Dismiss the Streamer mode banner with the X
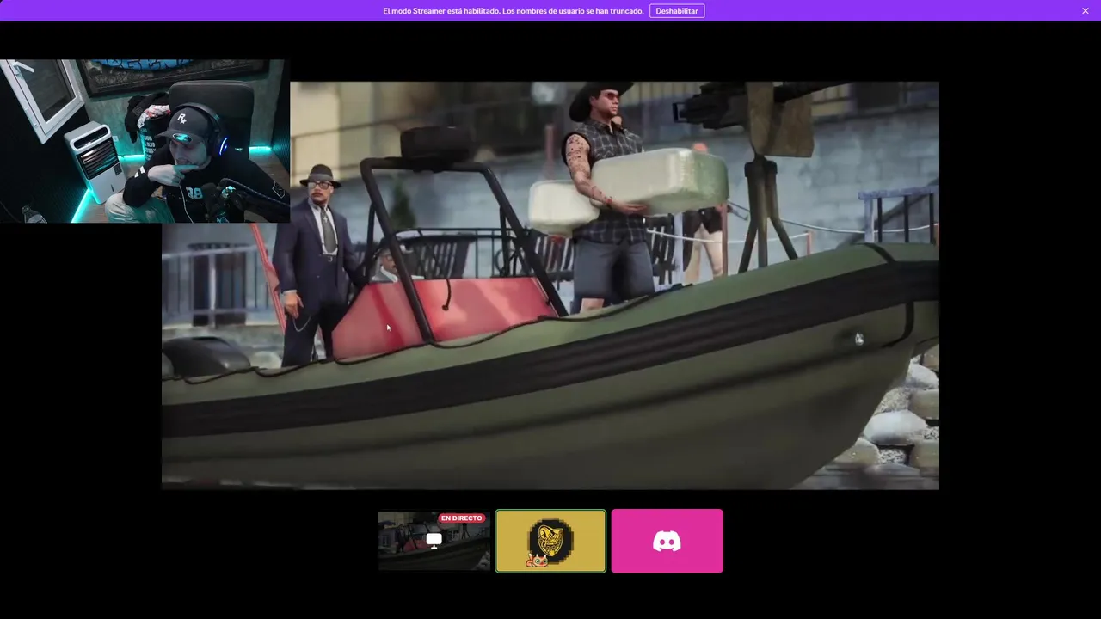Viewport: 1101px width, 619px height. coord(1086,11)
